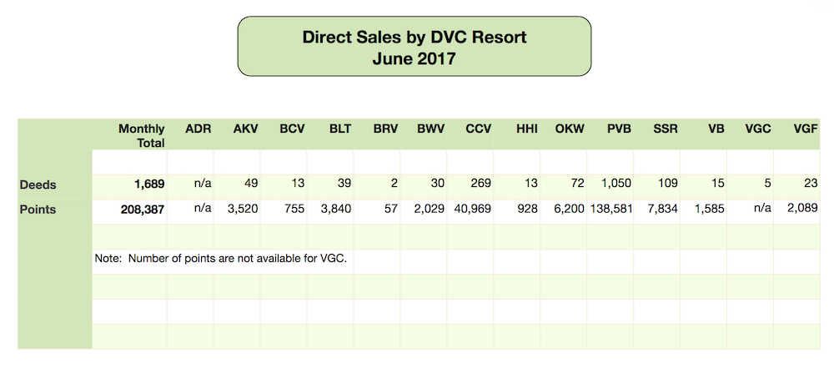Click the PVB deeds value 1,050

click(x=616, y=184)
